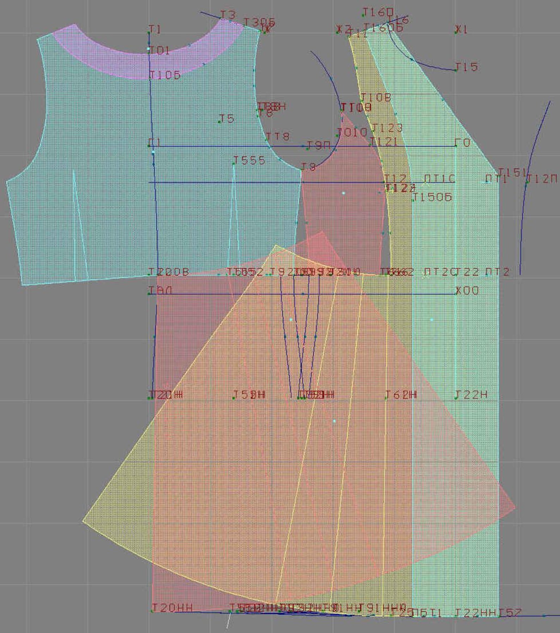Click the T010 point label
560x633 pixels.
(x=352, y=133)
